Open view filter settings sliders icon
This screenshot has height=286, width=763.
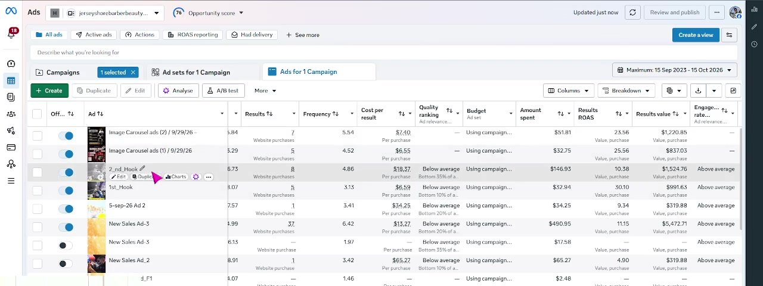(x=729, y=35)
